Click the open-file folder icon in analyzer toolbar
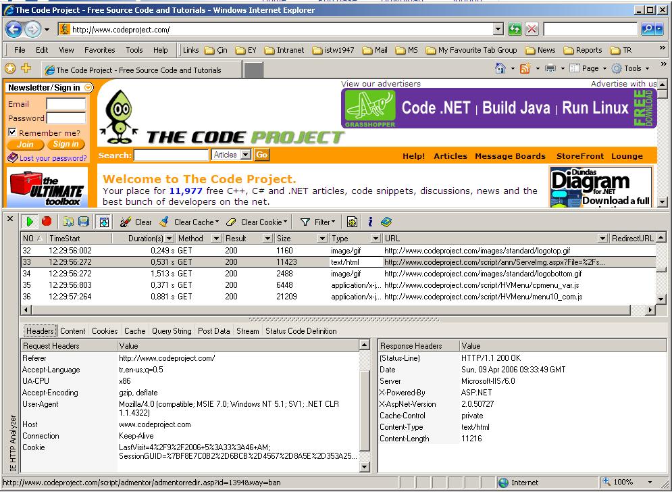Image resolution: width=672 pixels, height=492 pixels. [x=68, y=222]
